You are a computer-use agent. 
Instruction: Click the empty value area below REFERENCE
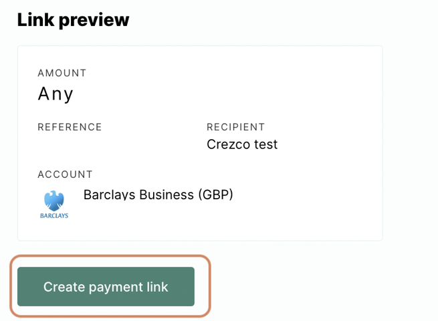click(112, 144)
